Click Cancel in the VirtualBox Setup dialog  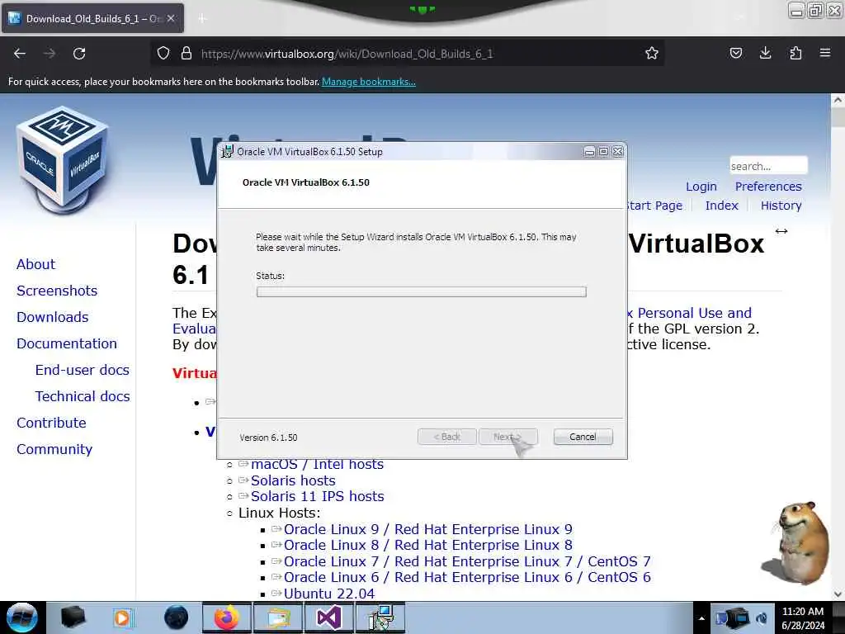583,437
